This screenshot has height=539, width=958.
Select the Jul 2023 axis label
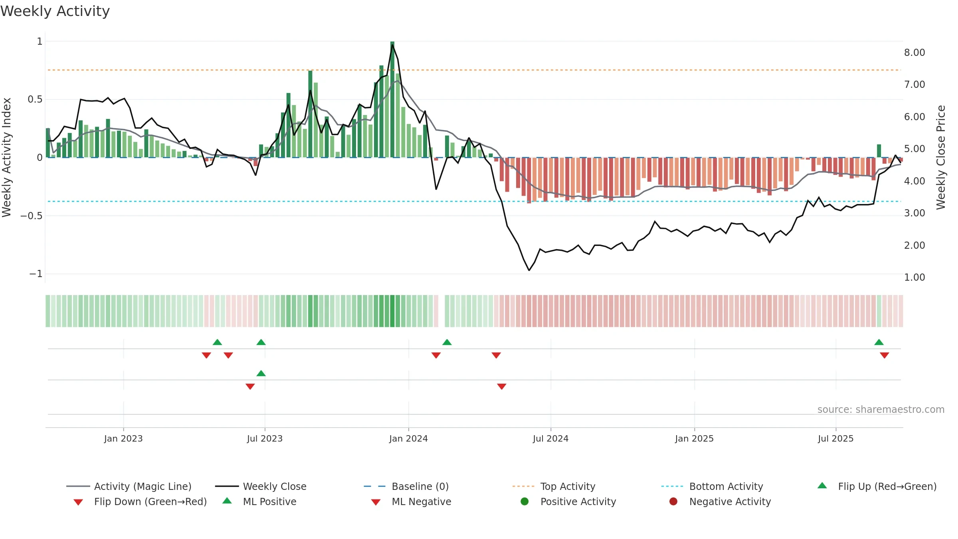(x=265, y=438)
